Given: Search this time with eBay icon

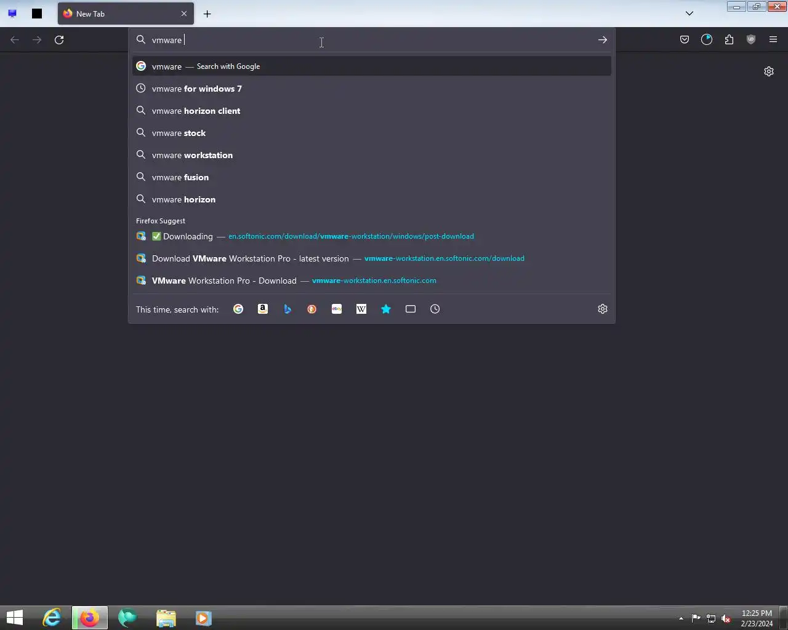Looking at the screenshot, I should pos(337,309).
